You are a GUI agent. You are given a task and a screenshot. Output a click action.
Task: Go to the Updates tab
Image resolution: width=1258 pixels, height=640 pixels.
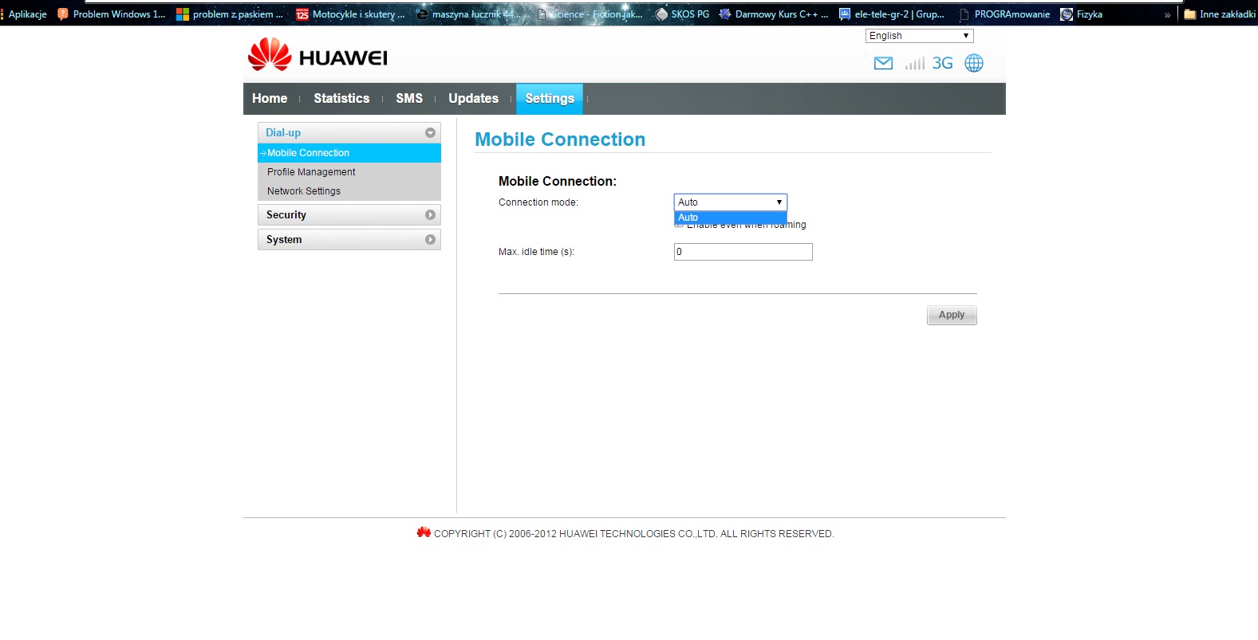473,99
